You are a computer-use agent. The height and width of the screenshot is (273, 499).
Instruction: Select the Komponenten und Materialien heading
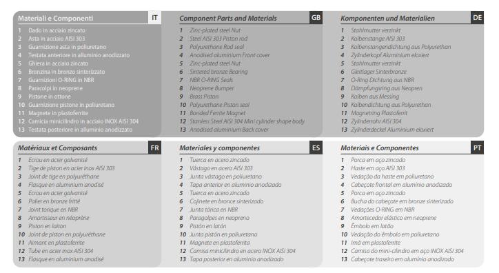(x=387, y=19)
